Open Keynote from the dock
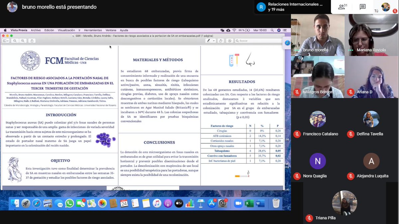 pos(201,203)
